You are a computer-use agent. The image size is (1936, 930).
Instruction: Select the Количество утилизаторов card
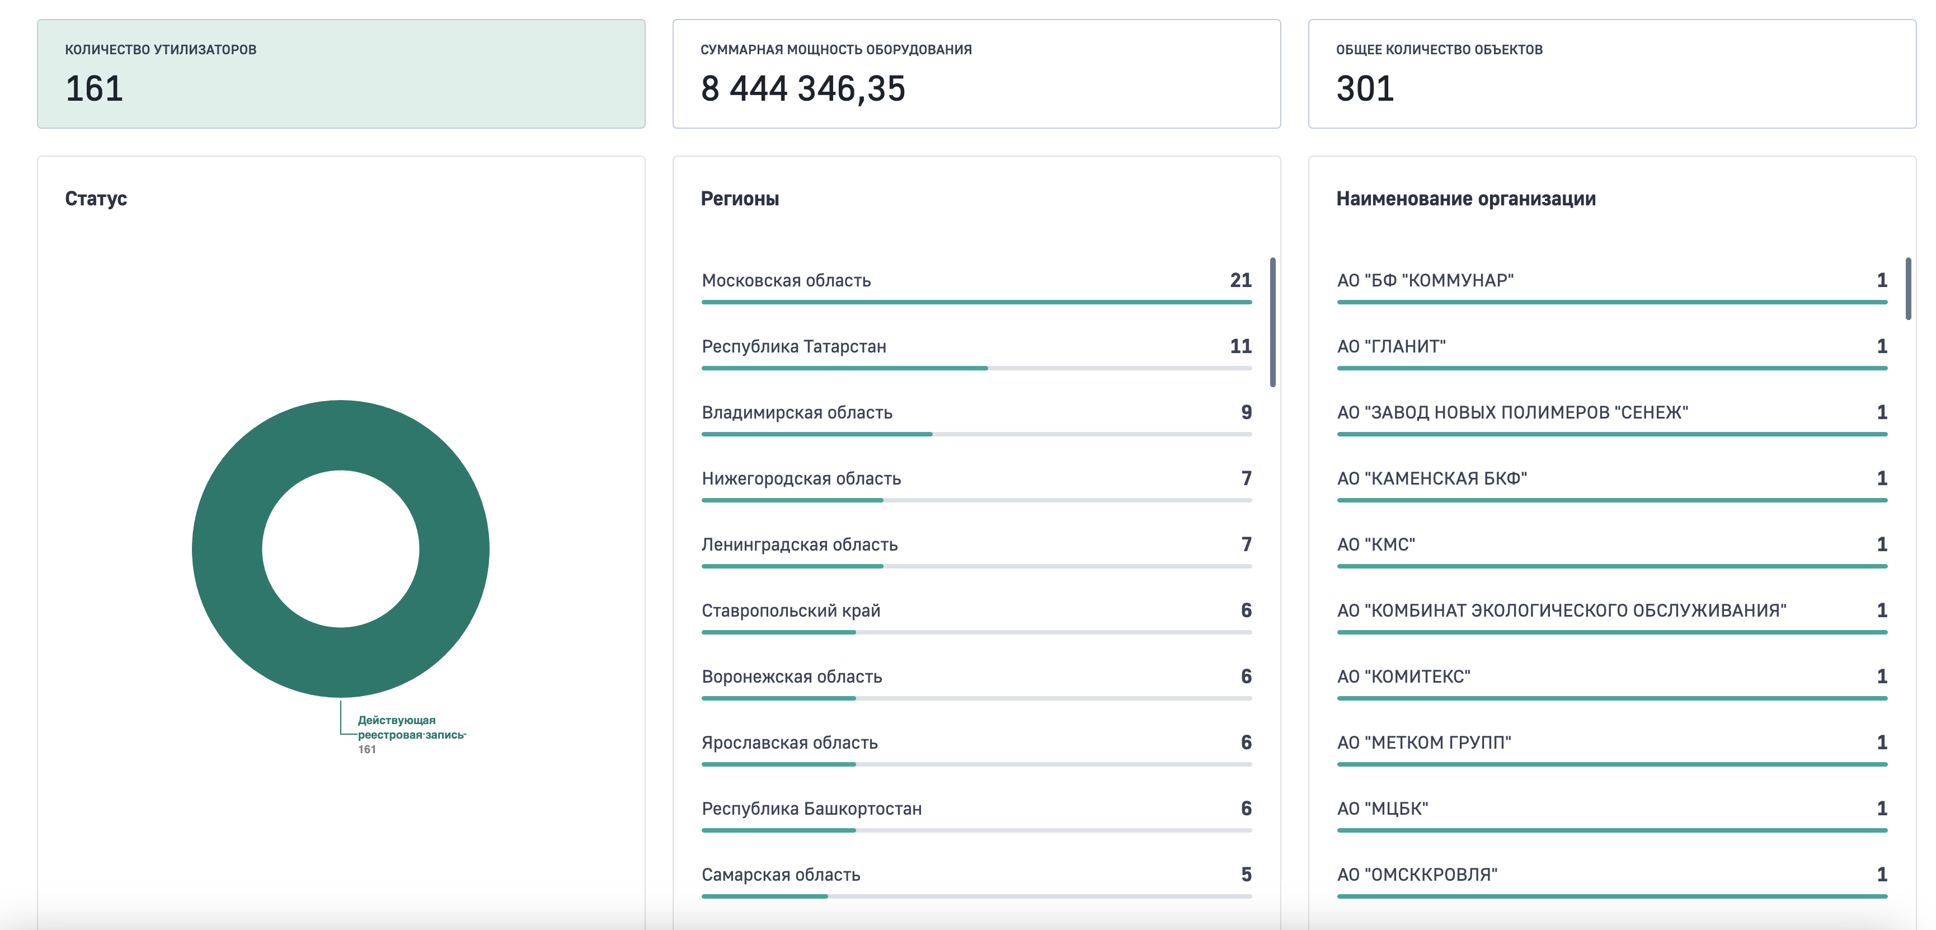click(x=341, y=74)
